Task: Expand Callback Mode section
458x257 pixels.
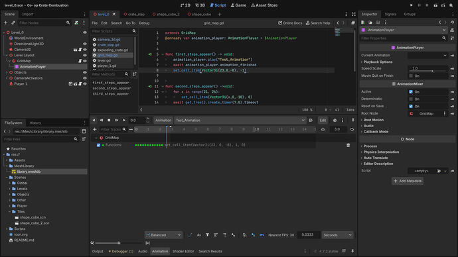Action: 376,132
